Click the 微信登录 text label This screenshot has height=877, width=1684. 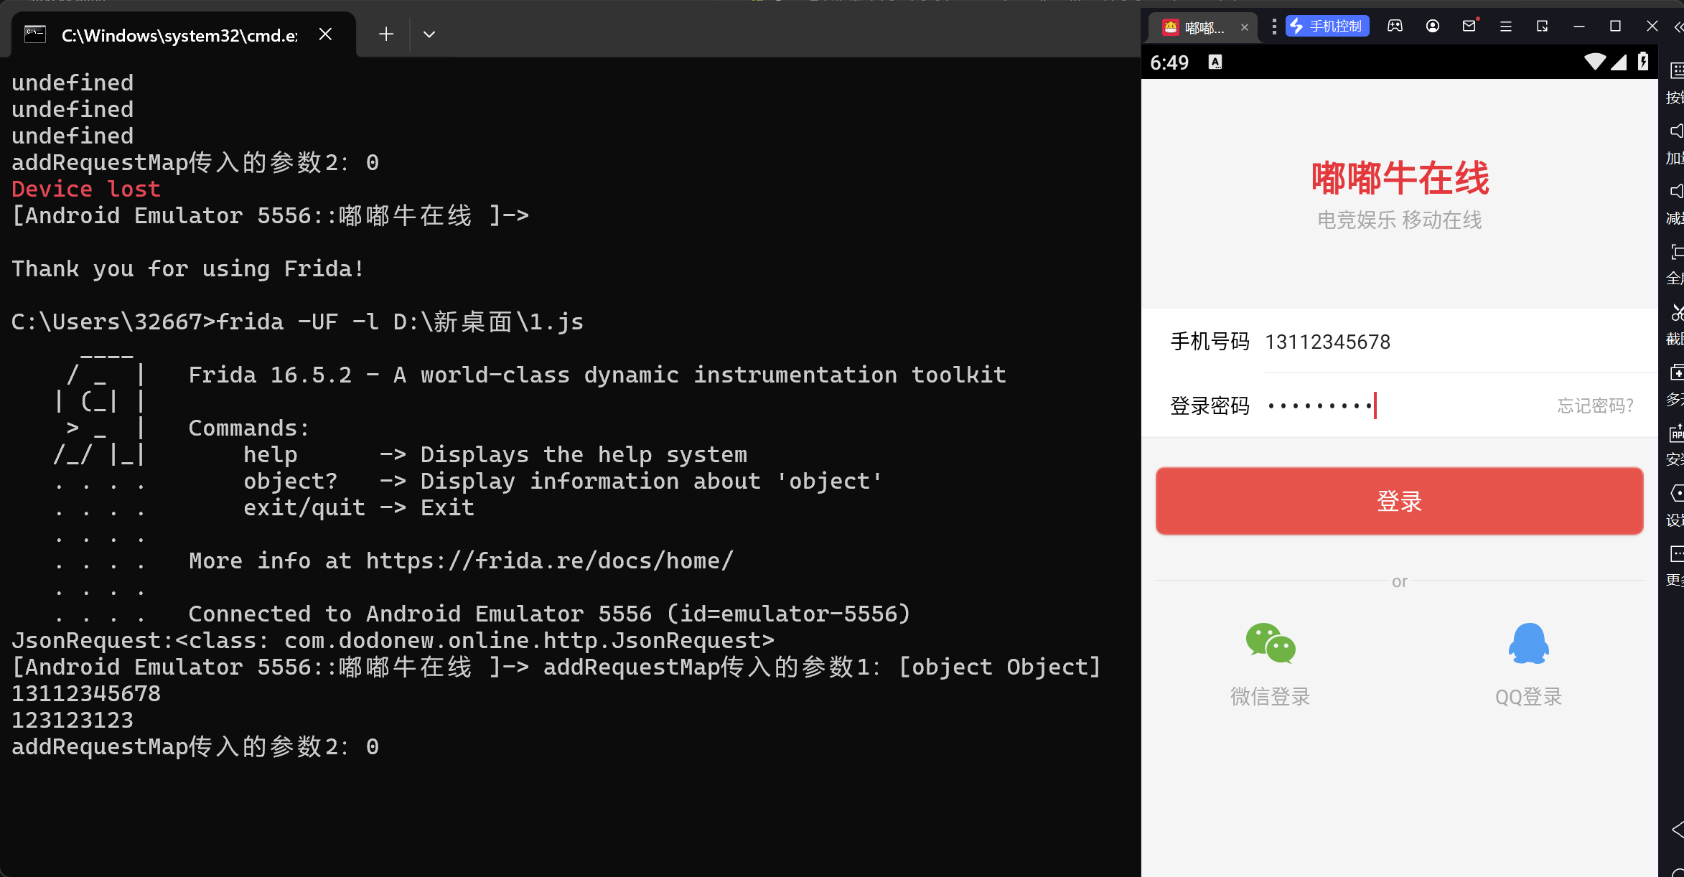1271,696
